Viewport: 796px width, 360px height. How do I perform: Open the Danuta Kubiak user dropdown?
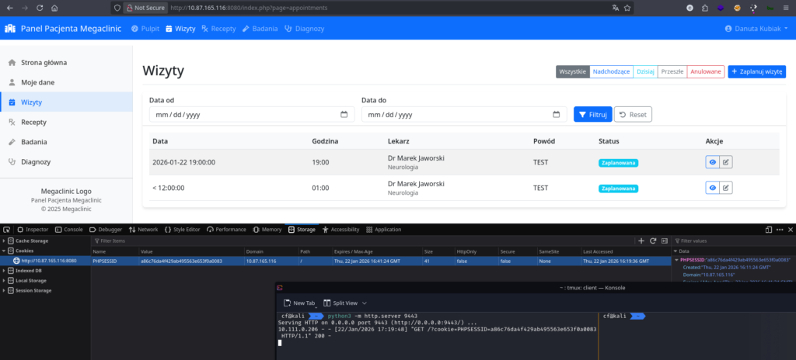[756, 29]
